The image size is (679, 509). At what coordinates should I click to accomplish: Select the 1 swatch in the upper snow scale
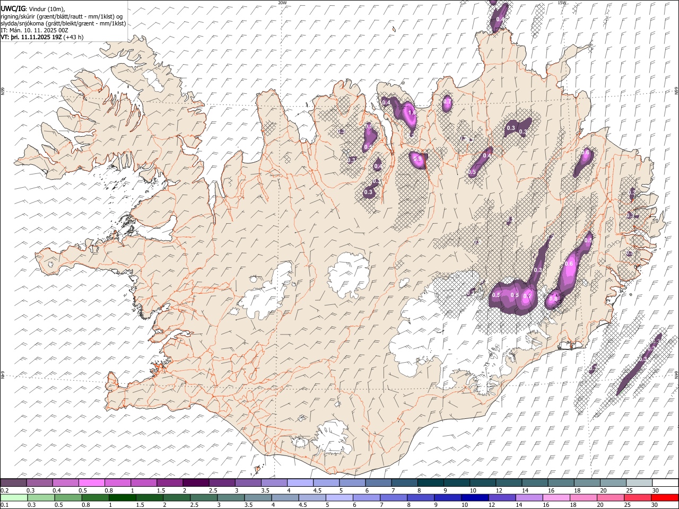[143, 482]
